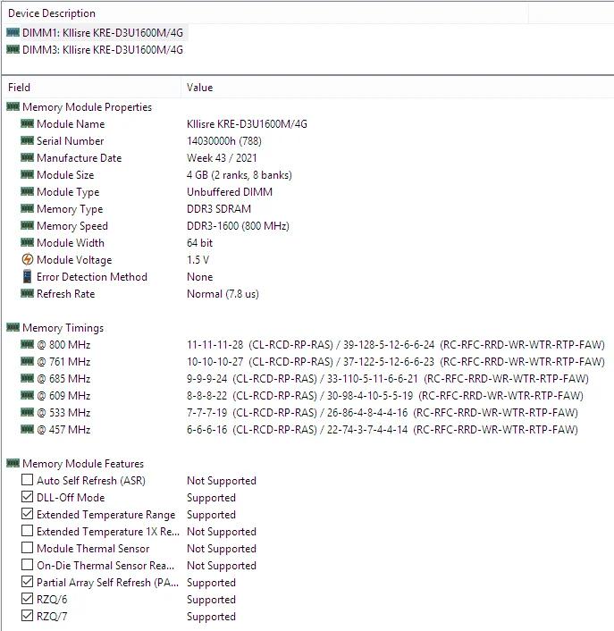Click the Module Width row icon

coord(27,243)
